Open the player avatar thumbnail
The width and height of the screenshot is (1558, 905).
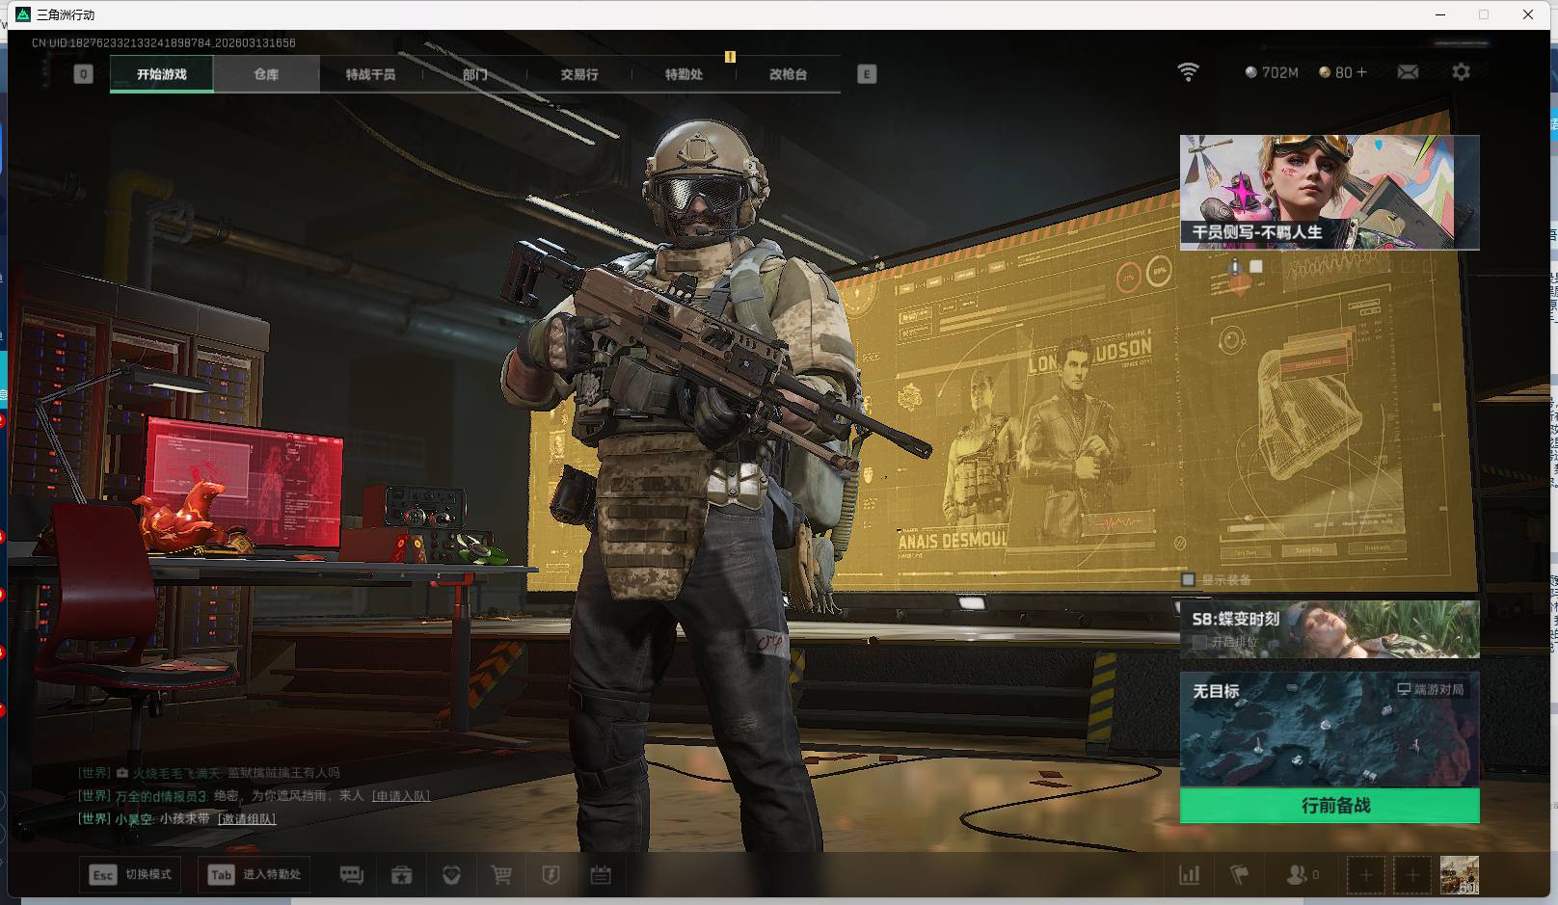(x=1460, y=875)
